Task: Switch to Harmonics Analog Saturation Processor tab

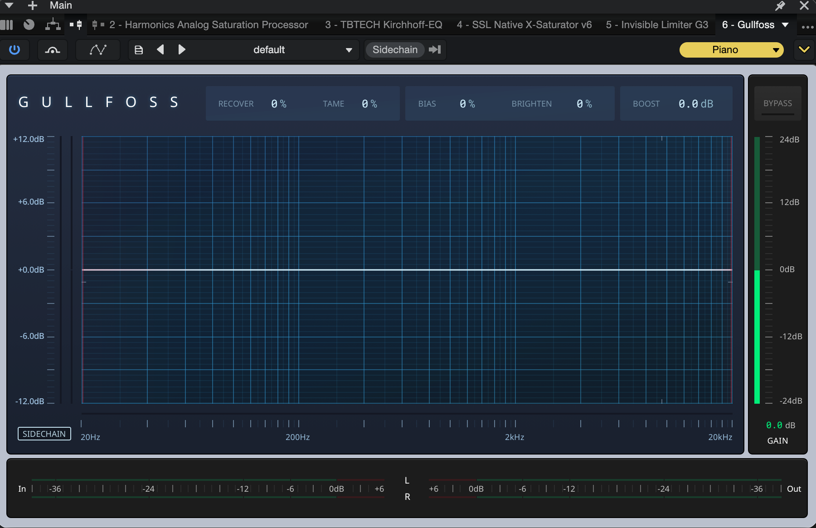Action: click(x=209, y=25)
